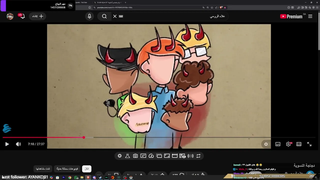
Task: Switch to the 'Speaks - YouTube' tab
Action: 81,2
